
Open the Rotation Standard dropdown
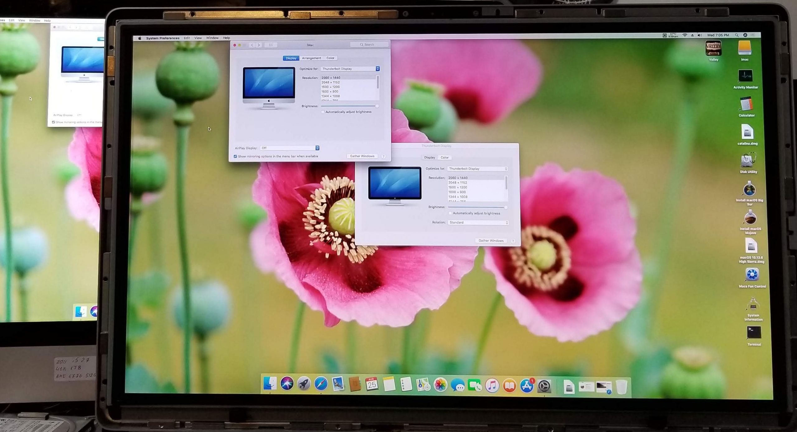click(x=478, y=223)
